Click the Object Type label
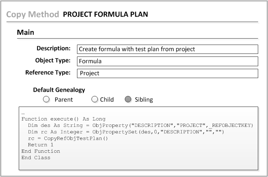The width and height of the screenshot is (268, 177). (53, 60)
